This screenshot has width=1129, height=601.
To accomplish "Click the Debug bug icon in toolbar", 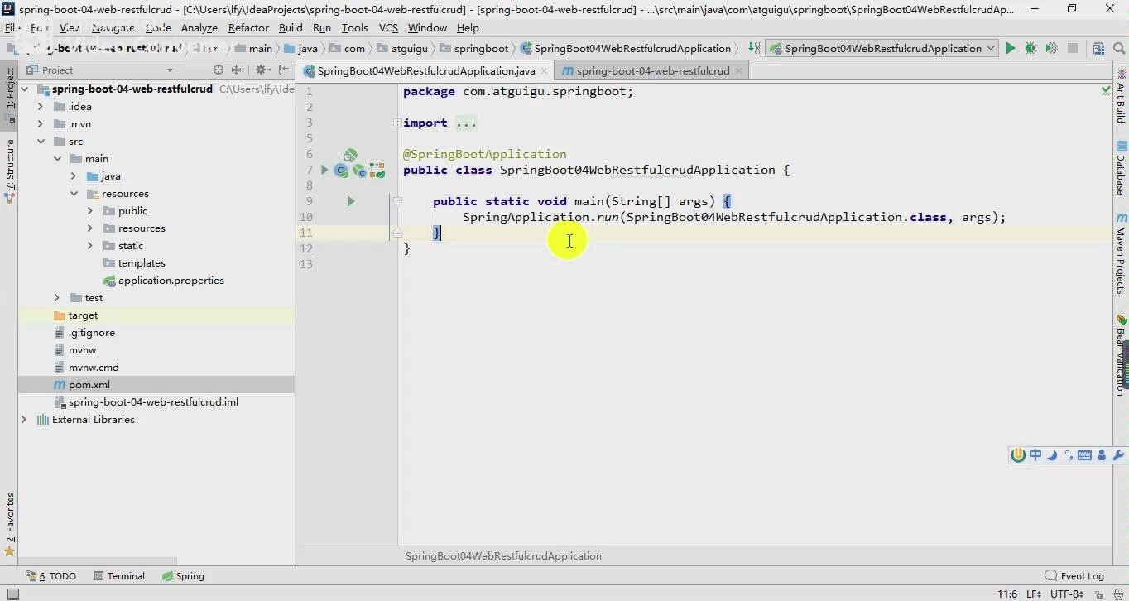I will pyautogui.click(x=1031, y=48).
